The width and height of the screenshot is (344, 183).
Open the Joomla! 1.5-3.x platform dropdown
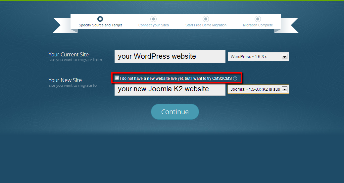point(258,89)
